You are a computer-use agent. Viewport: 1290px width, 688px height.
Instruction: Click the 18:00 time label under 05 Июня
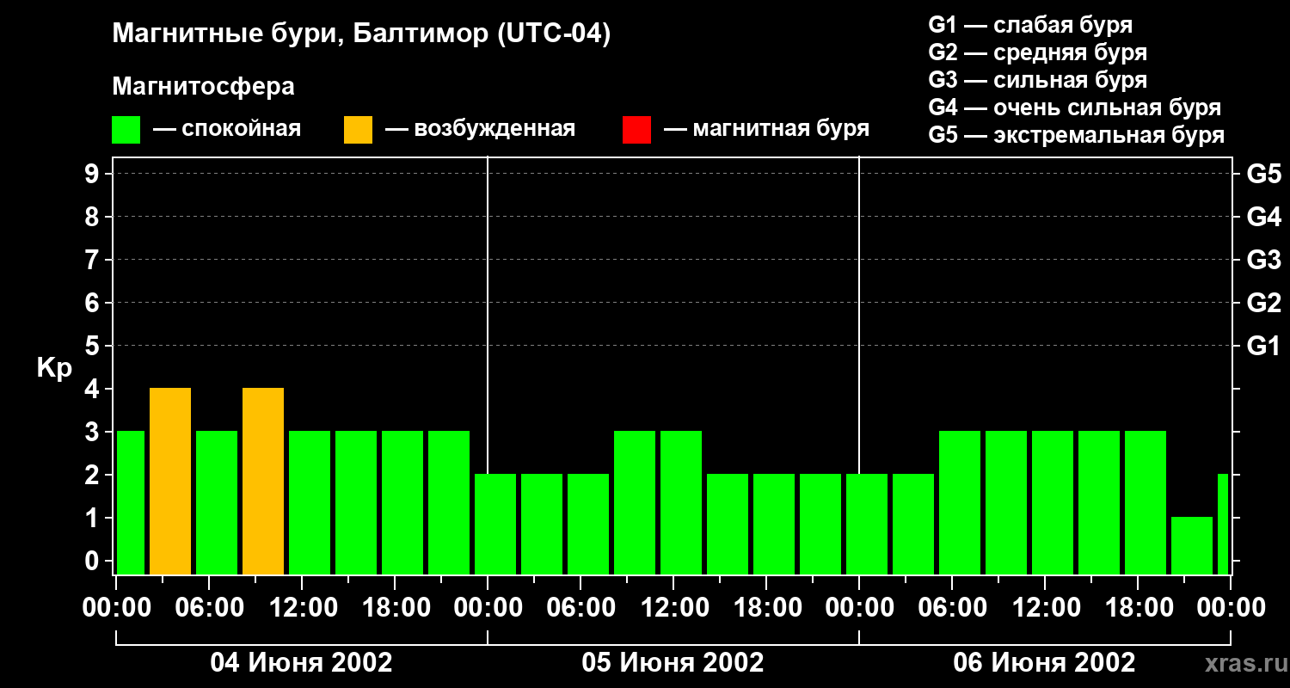tap(766, 608)
